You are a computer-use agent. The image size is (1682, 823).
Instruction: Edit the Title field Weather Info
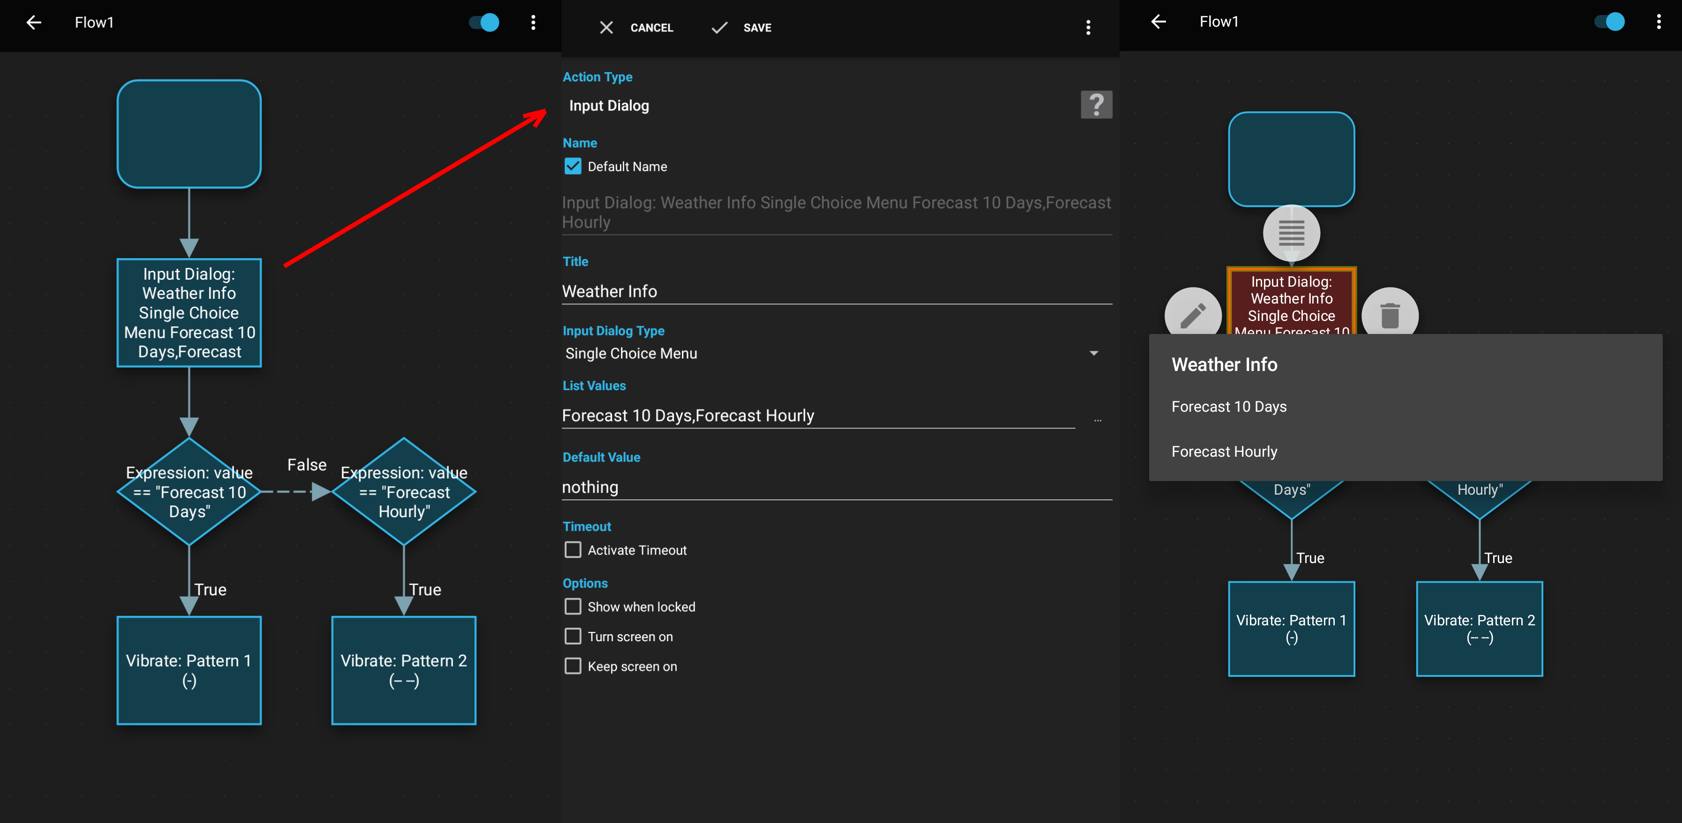837,292
